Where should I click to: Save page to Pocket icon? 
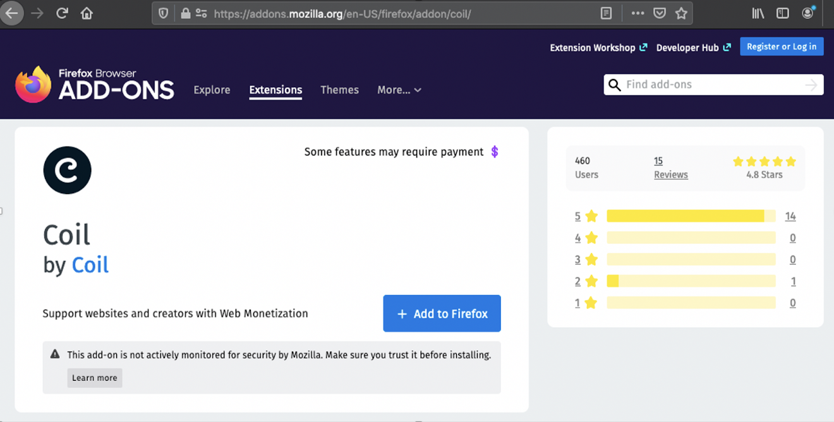pyautogui.click(x=660, y=13)
